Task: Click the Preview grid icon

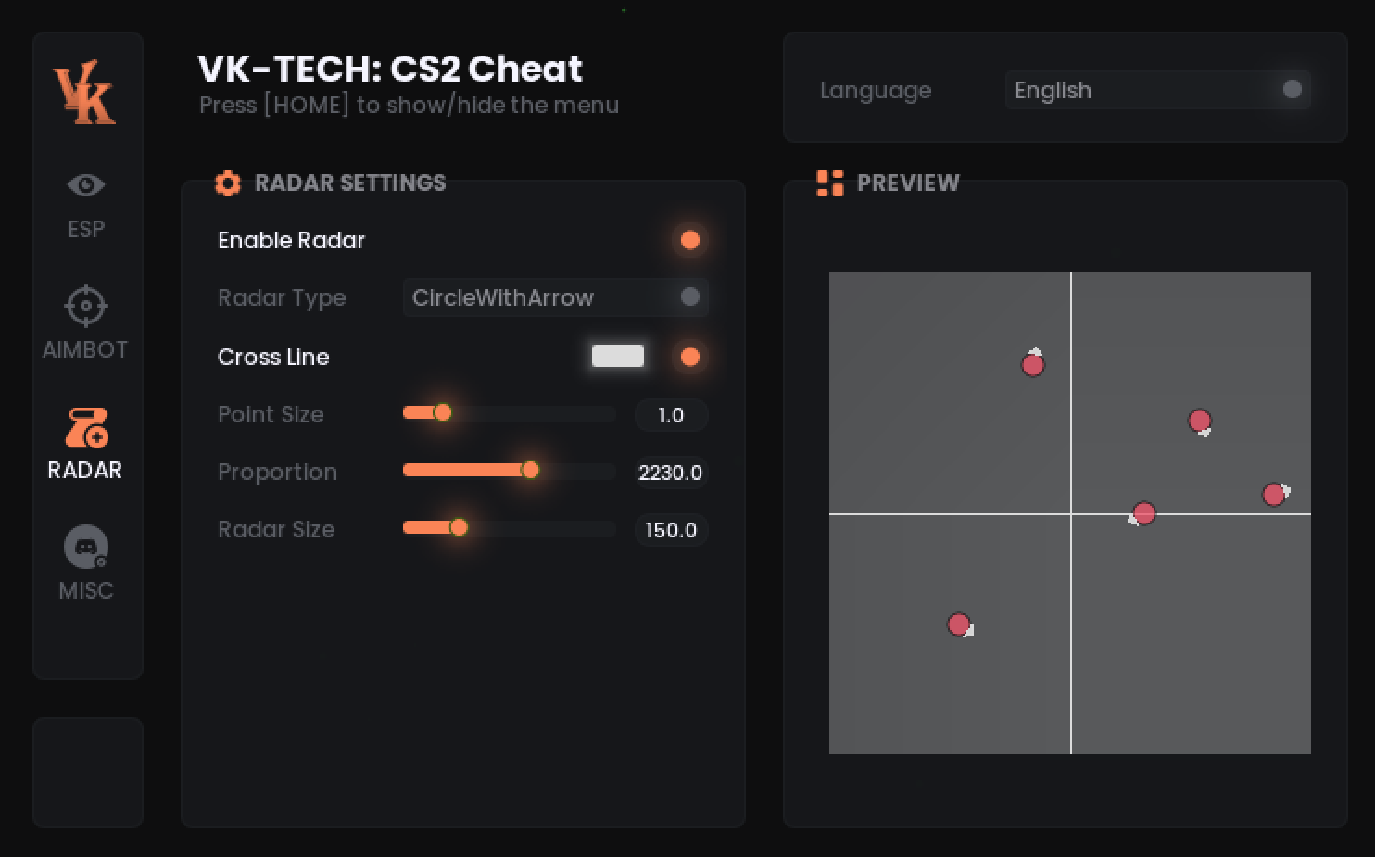Action: coord(830,183)
